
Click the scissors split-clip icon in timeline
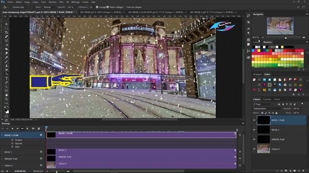pos(33,129)
